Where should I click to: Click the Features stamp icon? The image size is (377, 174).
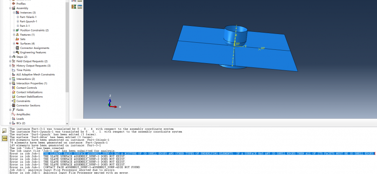click(x=17, y=35)
